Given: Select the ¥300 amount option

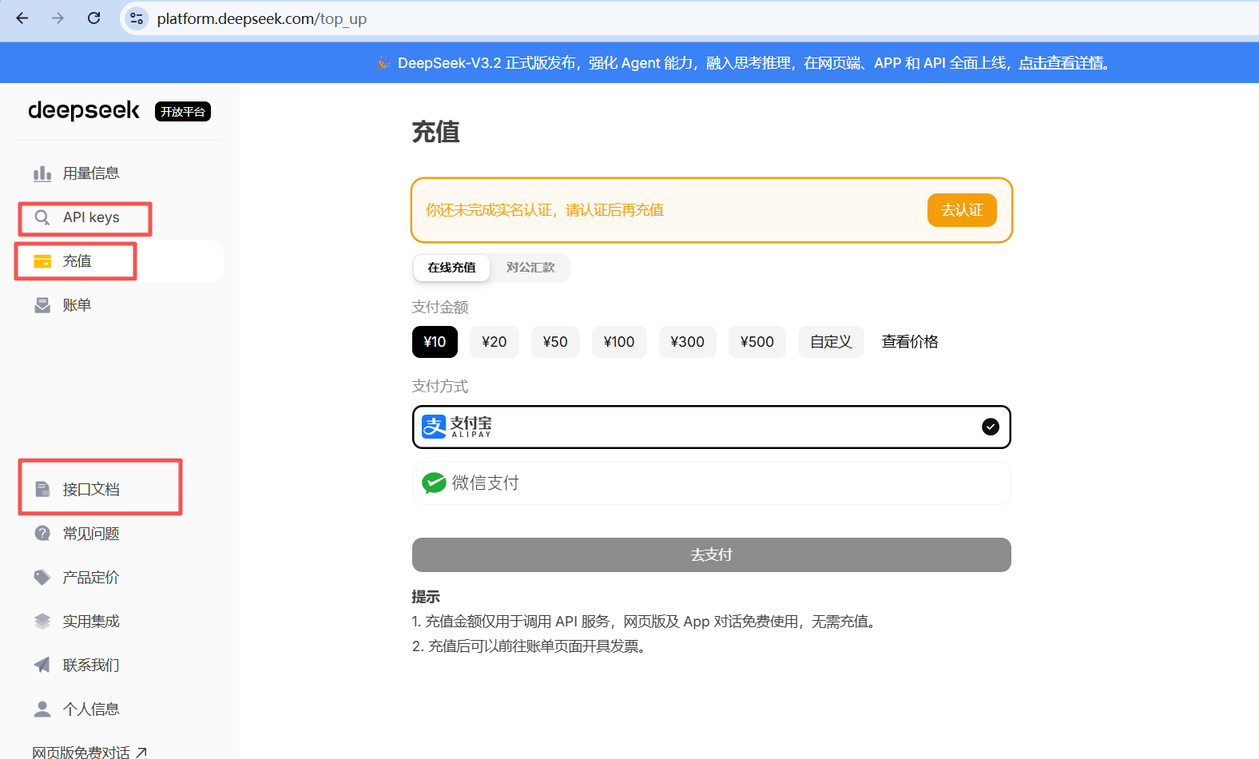Looking at the screenshot, I should click(x=688, y=342).
